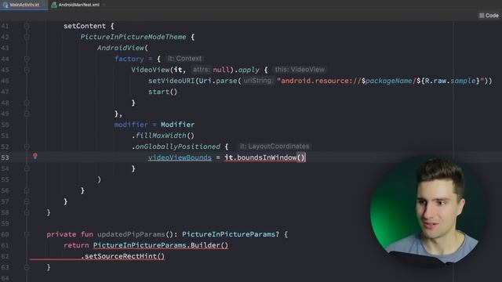This screenshot has height=282, width=502.
Task: Click the .fillMaxWidth() call
Action: pyautogui.click(x=163, y=136)
